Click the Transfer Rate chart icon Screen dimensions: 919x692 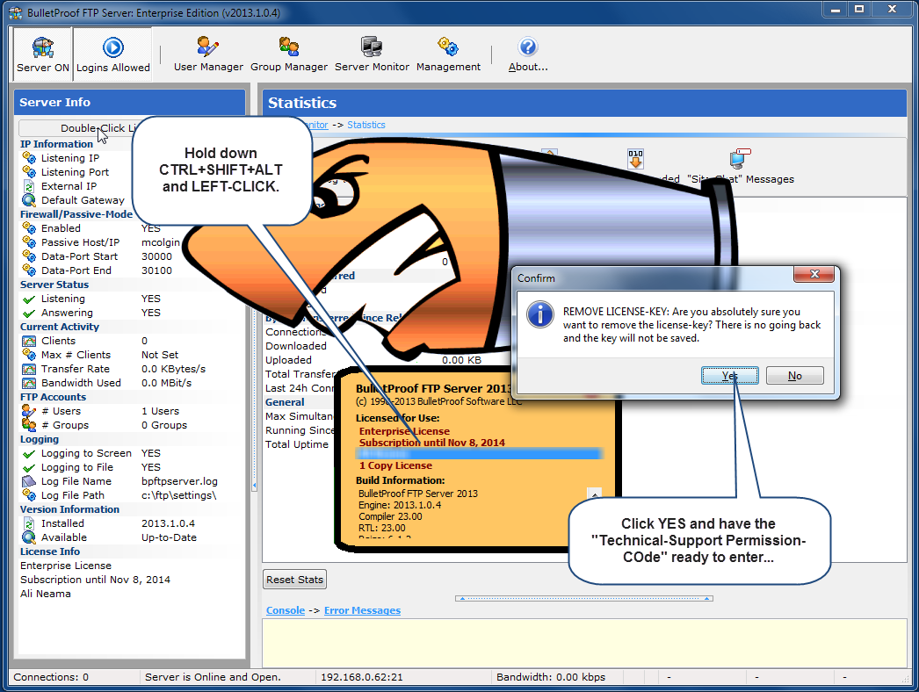(x=29, y=369)
